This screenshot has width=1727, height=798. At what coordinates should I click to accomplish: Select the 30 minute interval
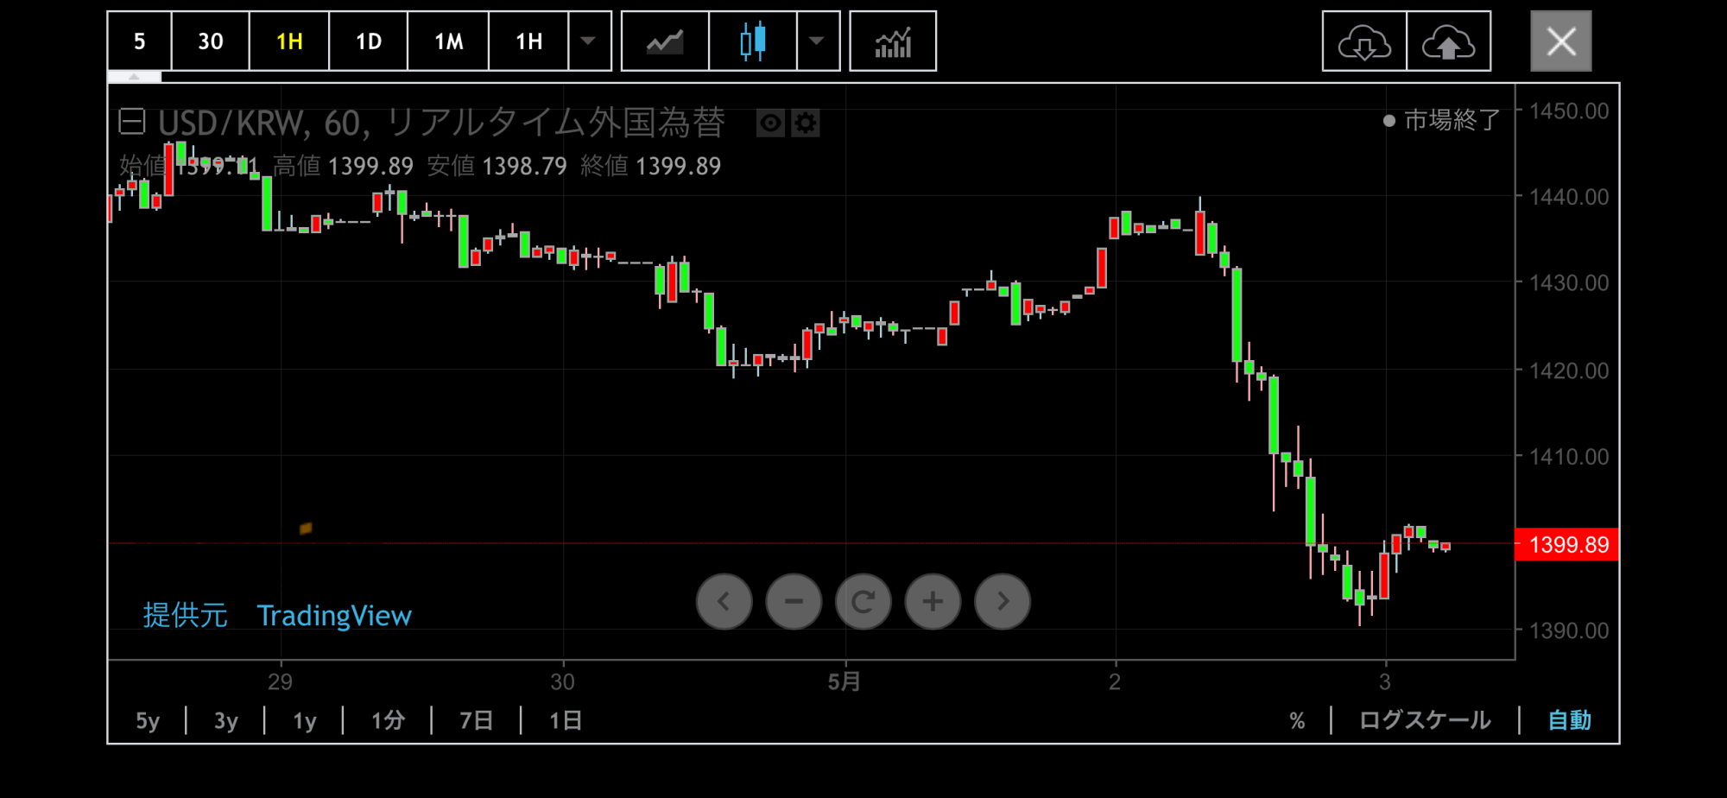tap(211, 41)
